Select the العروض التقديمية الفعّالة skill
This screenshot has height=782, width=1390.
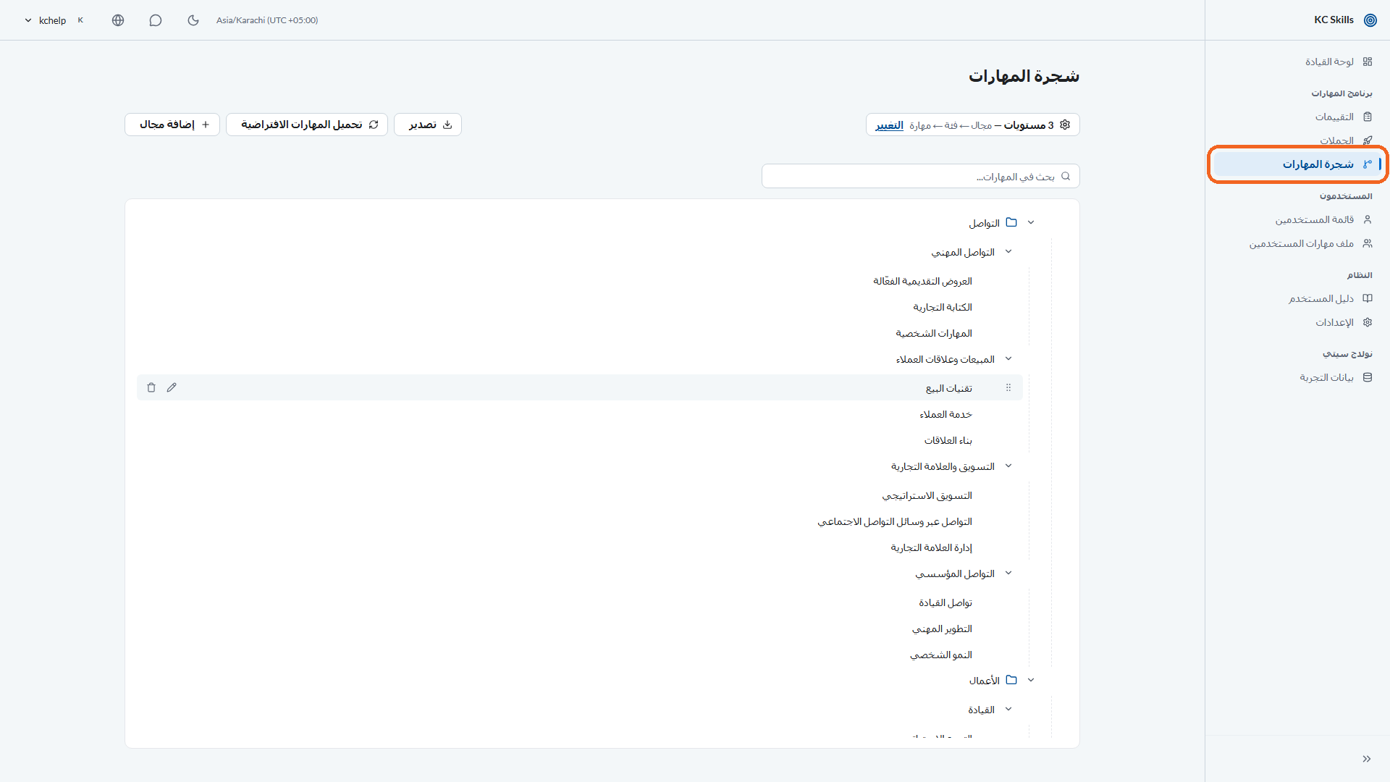[922, 281]
